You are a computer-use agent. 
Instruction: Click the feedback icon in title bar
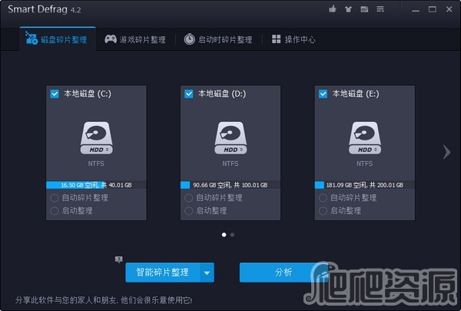(364, 9)
